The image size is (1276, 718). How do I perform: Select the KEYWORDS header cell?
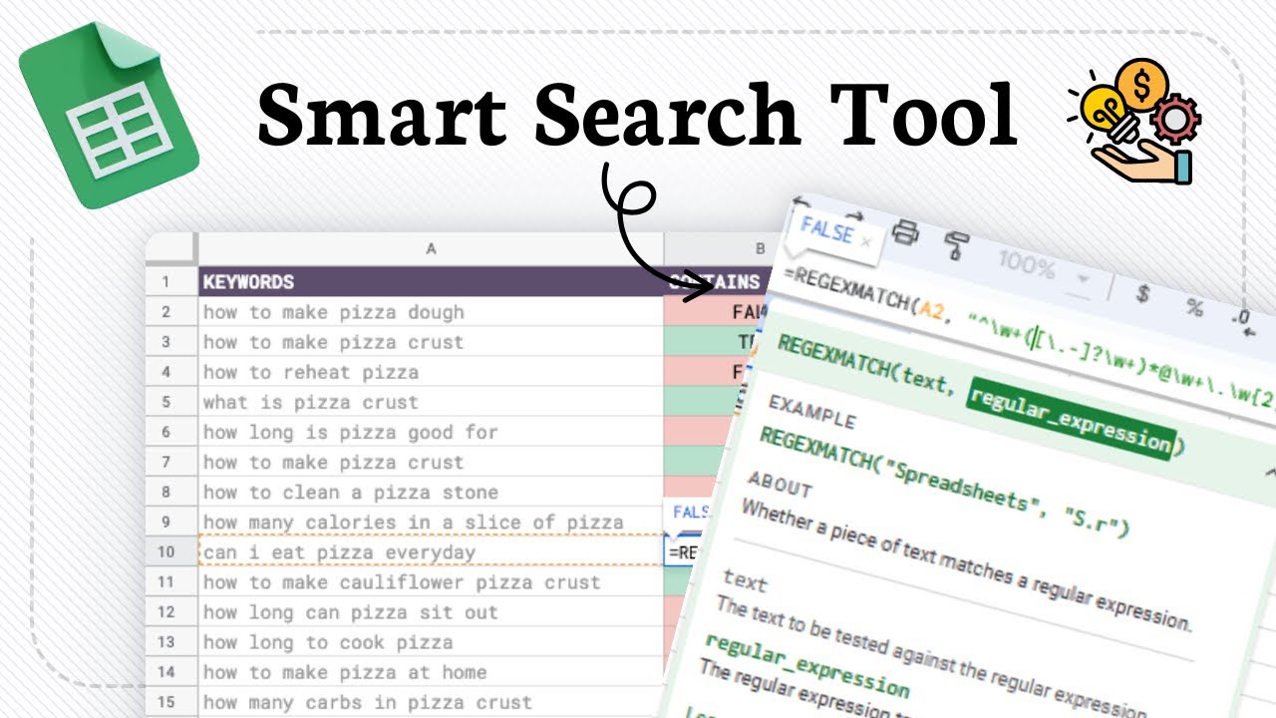431,282
